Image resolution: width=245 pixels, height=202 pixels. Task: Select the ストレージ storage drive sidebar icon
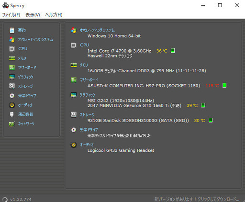pyautogui.click(x=12, y=86)
